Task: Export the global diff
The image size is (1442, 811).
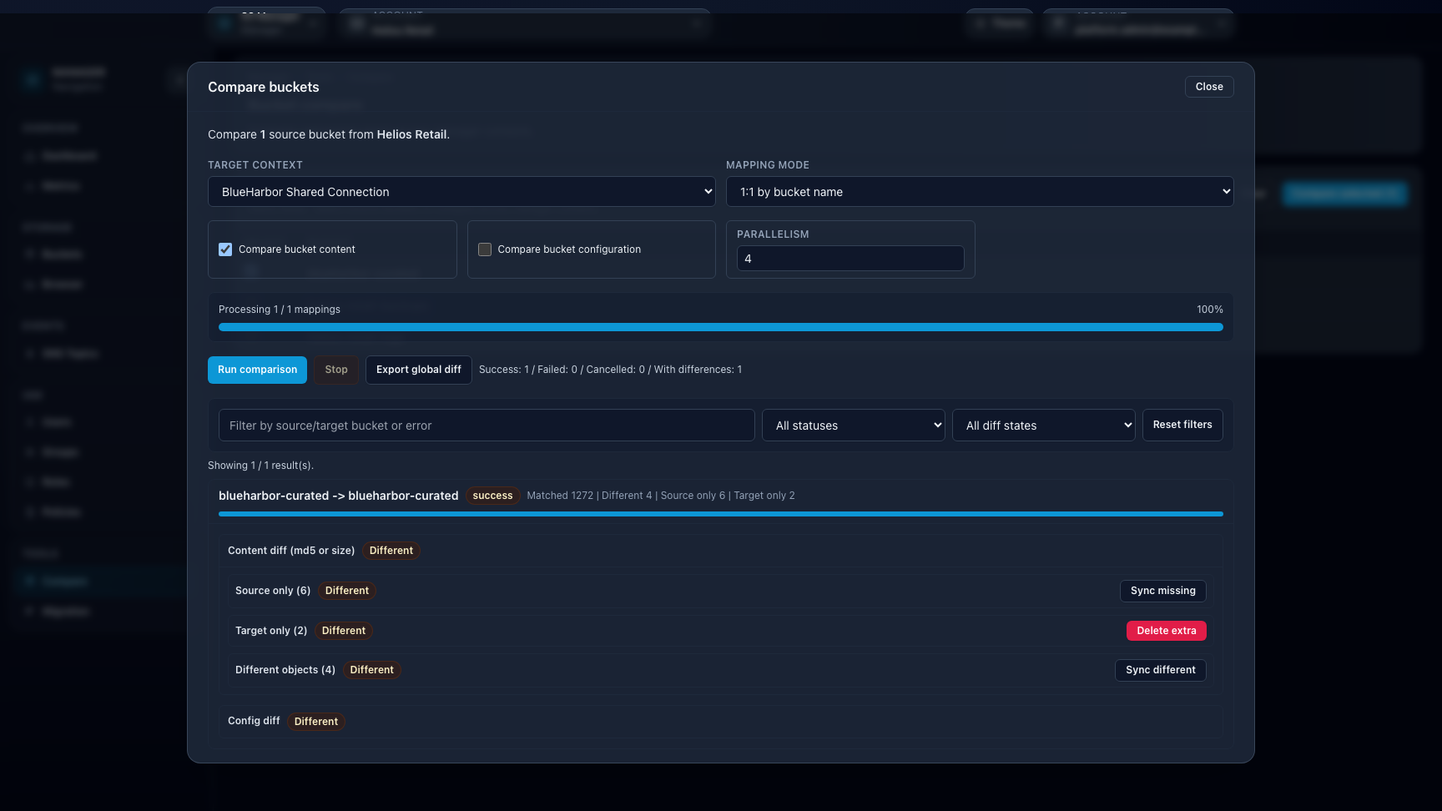Action: click(x=418, y=370)
